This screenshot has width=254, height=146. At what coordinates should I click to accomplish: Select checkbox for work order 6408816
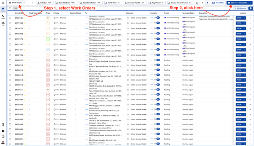[x=10, y=70]
